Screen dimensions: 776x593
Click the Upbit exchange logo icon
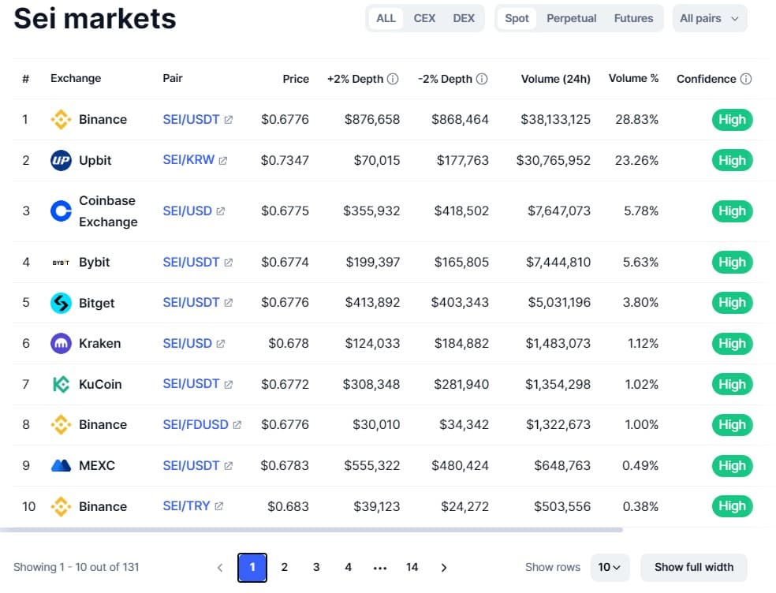61,160
